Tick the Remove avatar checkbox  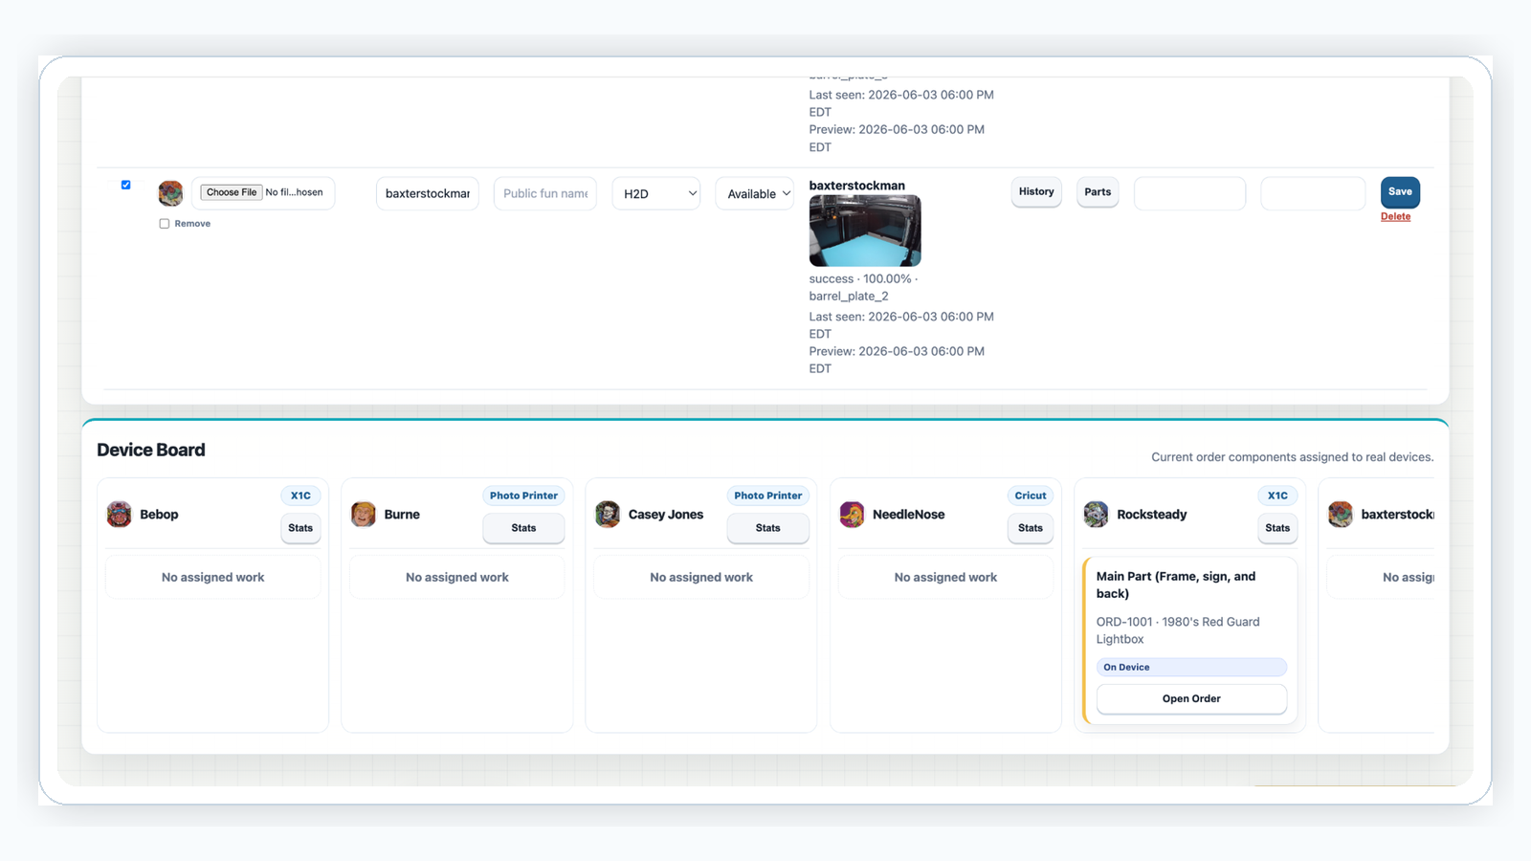click(x=165, y=224)
